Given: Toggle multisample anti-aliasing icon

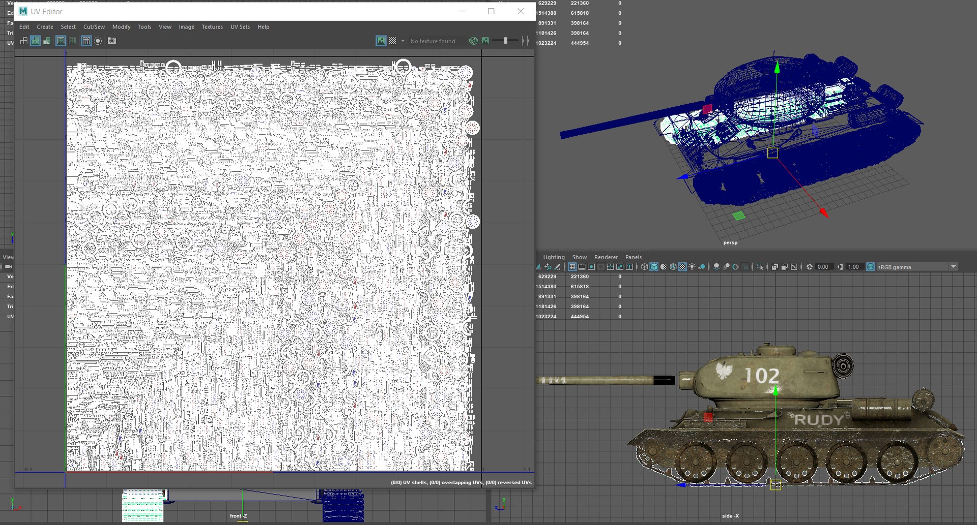Looking at the screenshot, I should click(x=736, y=267).
